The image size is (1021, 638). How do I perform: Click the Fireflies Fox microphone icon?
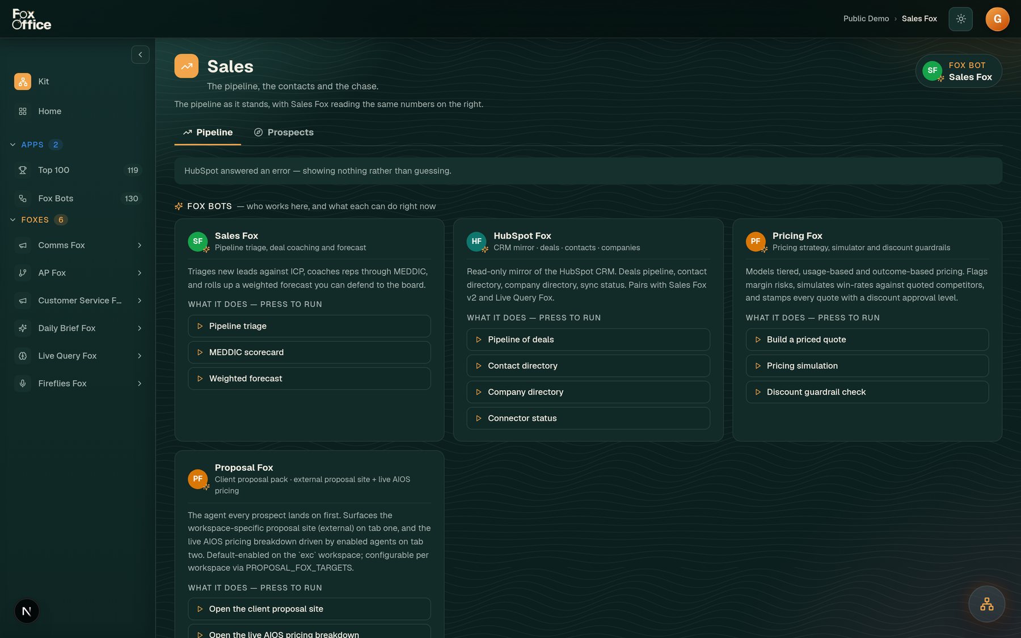coord(23,383)
